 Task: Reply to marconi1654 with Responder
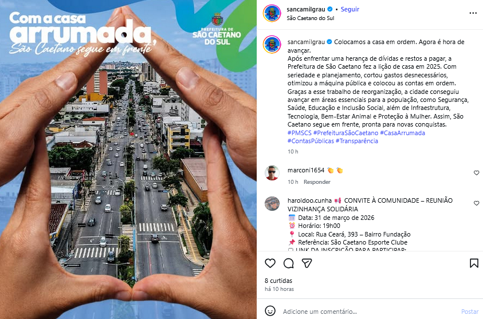[317, 182]
